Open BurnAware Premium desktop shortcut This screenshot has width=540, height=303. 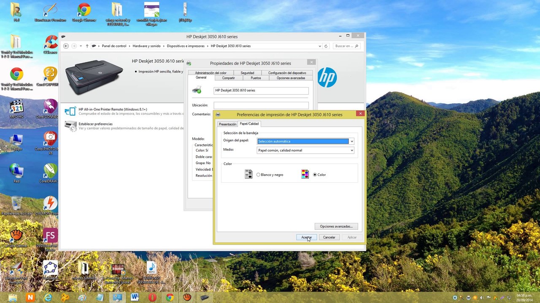[x=50, y=13]
